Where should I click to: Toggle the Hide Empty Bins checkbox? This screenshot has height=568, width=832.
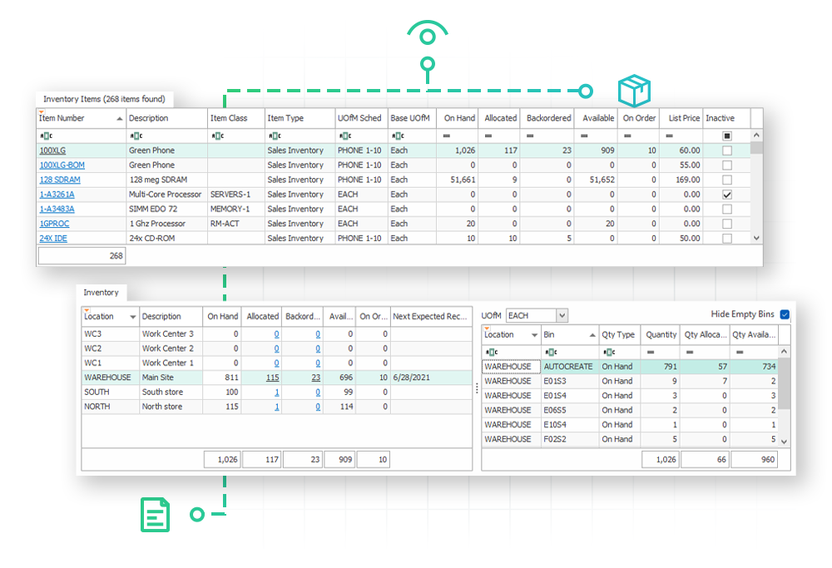[x=783, y=314]
